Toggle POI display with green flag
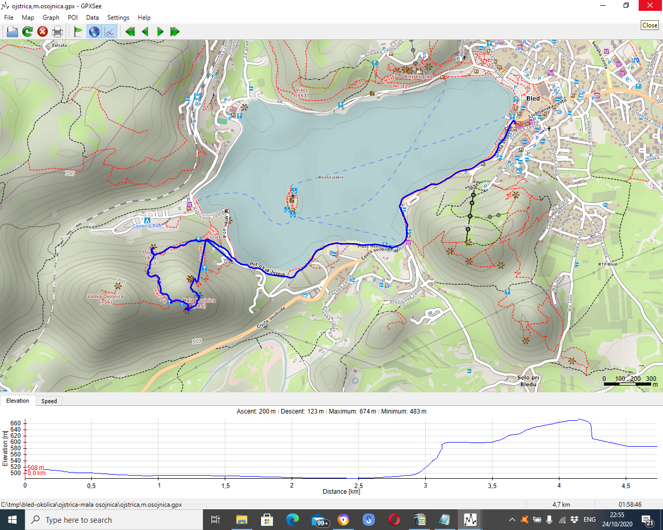Screen dimensions: 663x530 [78, 32]
